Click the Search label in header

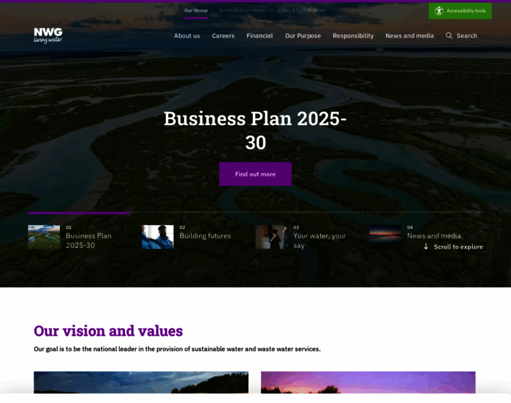pos(467,36)
